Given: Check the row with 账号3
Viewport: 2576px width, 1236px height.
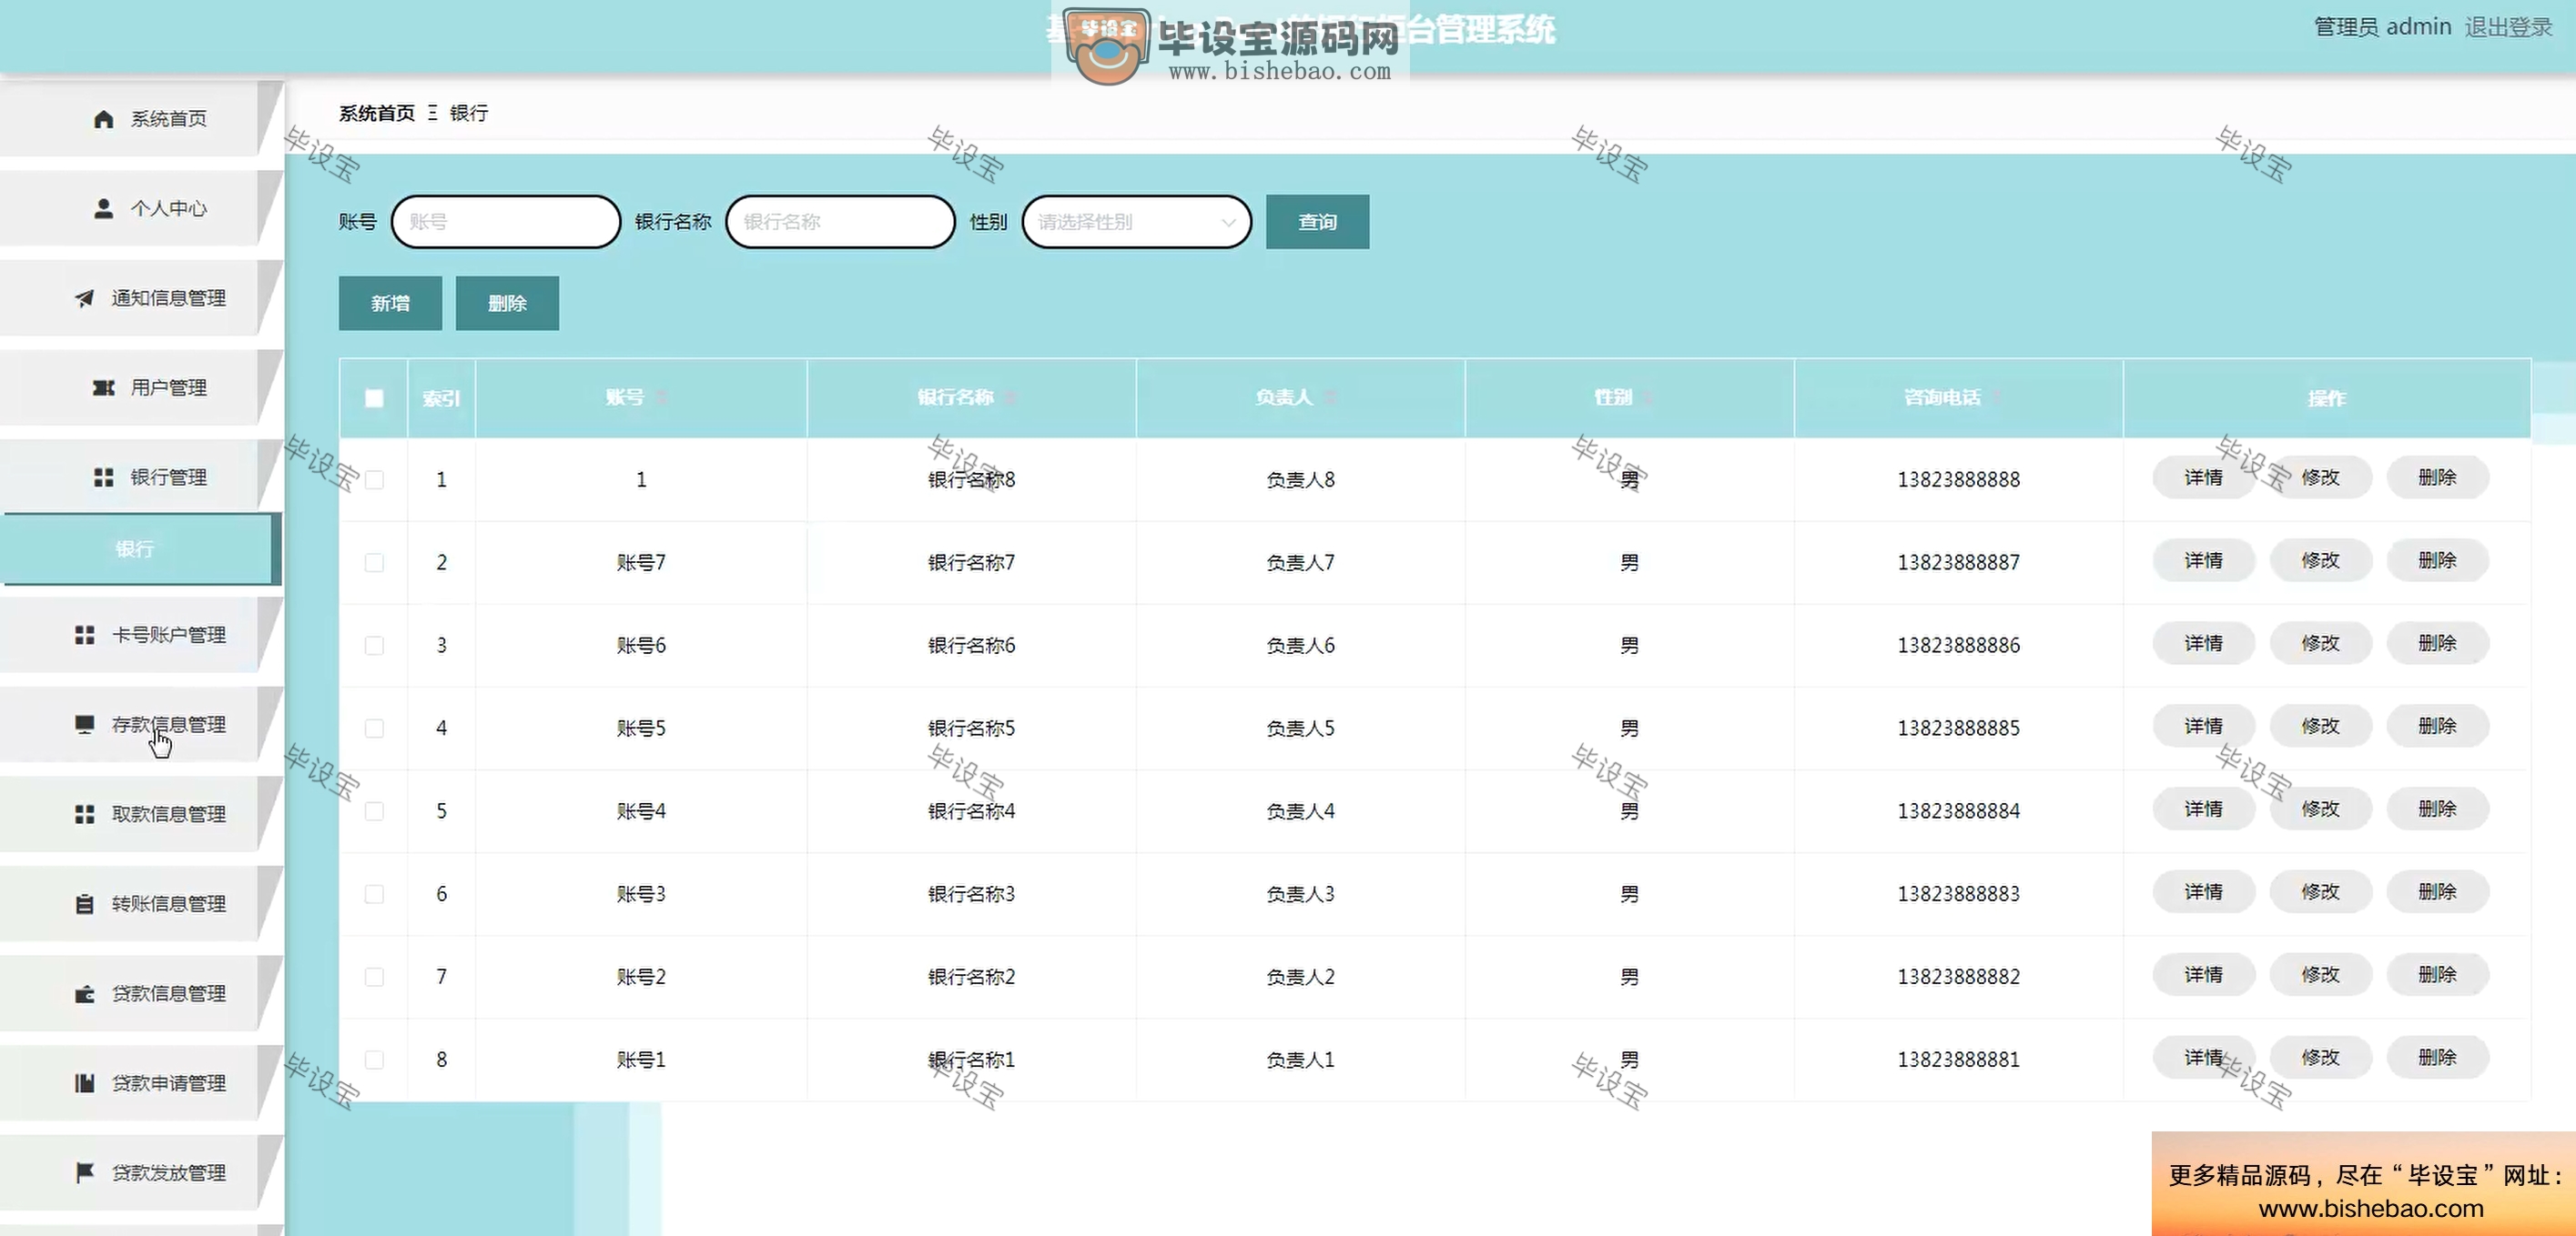Looking at the screenshot, I should (x=374, y=894).
